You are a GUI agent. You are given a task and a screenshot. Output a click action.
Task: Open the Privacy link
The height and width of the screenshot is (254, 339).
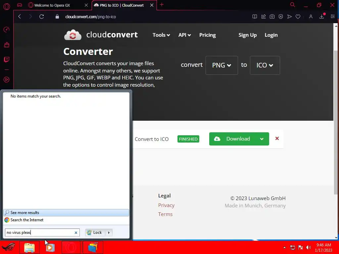166,205
